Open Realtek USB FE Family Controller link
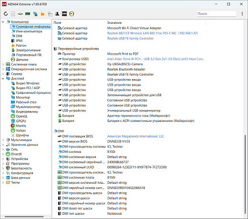This screenshot has width=248, height=219. click(130, 39)
